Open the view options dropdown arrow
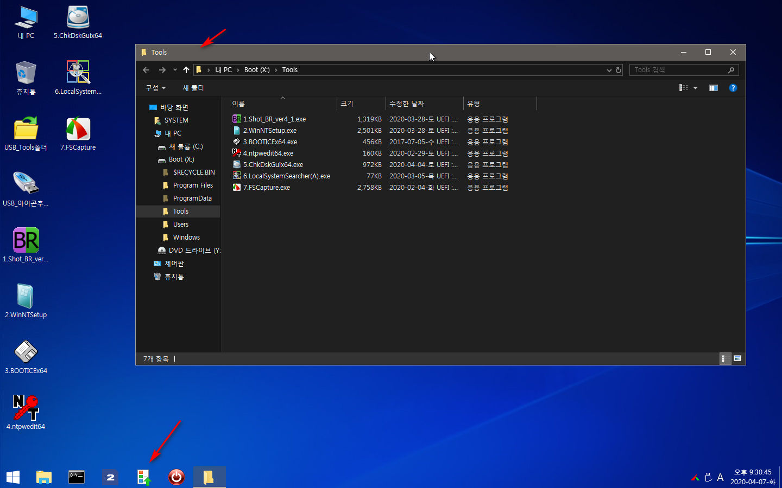This screenshot has height=488, width=782. [695, 88]
